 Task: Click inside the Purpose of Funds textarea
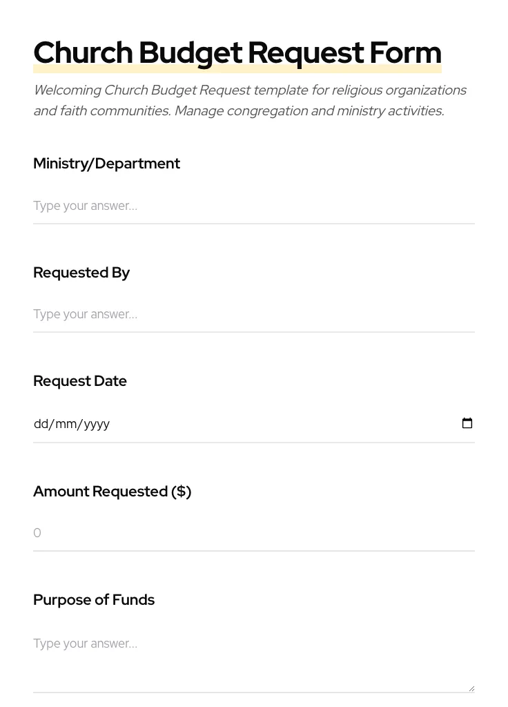tap(253, 656)
